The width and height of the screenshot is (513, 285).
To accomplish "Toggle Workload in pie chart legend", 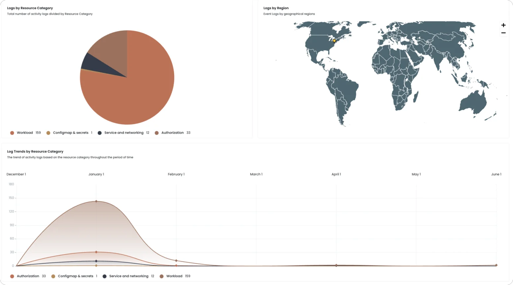I will 25,133.
